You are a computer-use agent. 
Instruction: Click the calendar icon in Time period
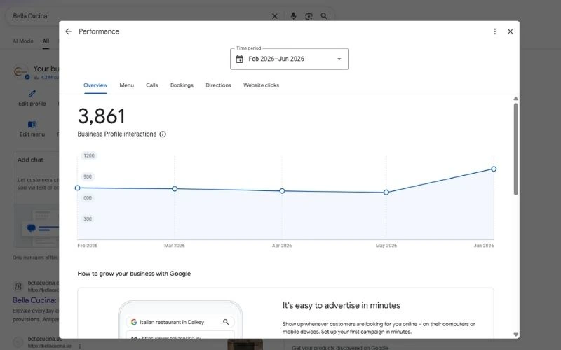pos(239,59)
